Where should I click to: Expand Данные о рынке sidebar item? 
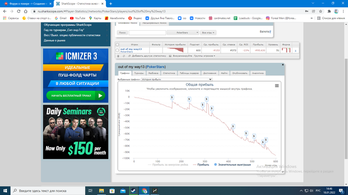click(76, 41)
